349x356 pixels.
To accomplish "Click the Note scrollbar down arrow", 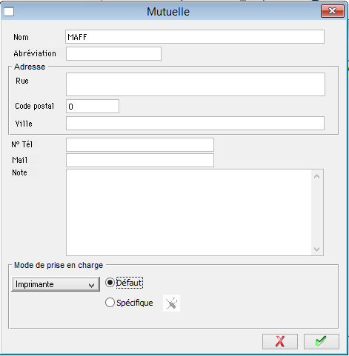I will [x=317, y=249].
